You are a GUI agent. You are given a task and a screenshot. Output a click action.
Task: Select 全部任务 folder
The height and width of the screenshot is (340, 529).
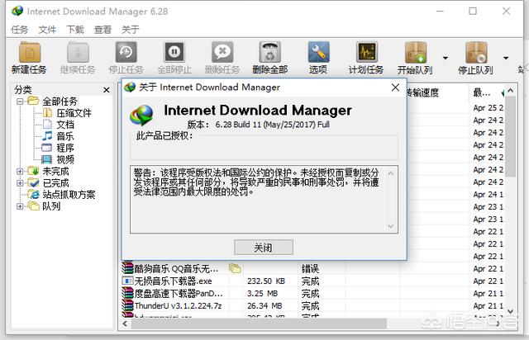pos(60,101)
